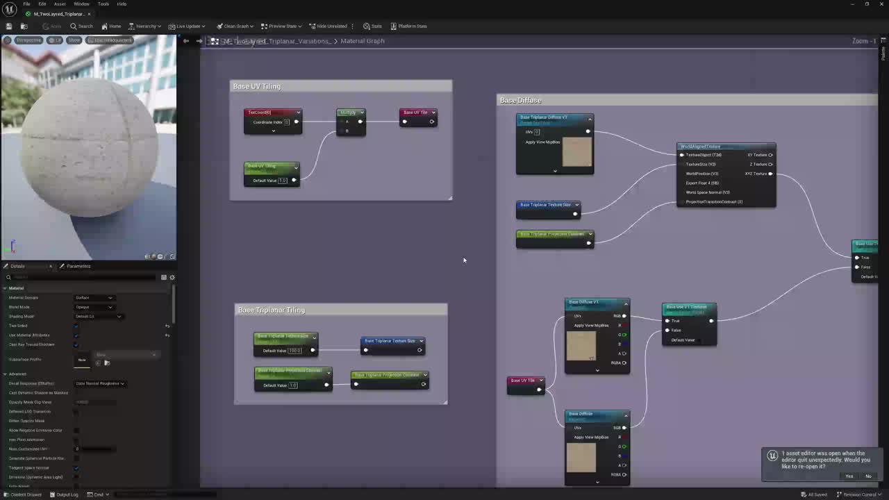The width and height of the screenshot is (889, 500).
Task: Open the Window menu
Action: pos(81,4)
